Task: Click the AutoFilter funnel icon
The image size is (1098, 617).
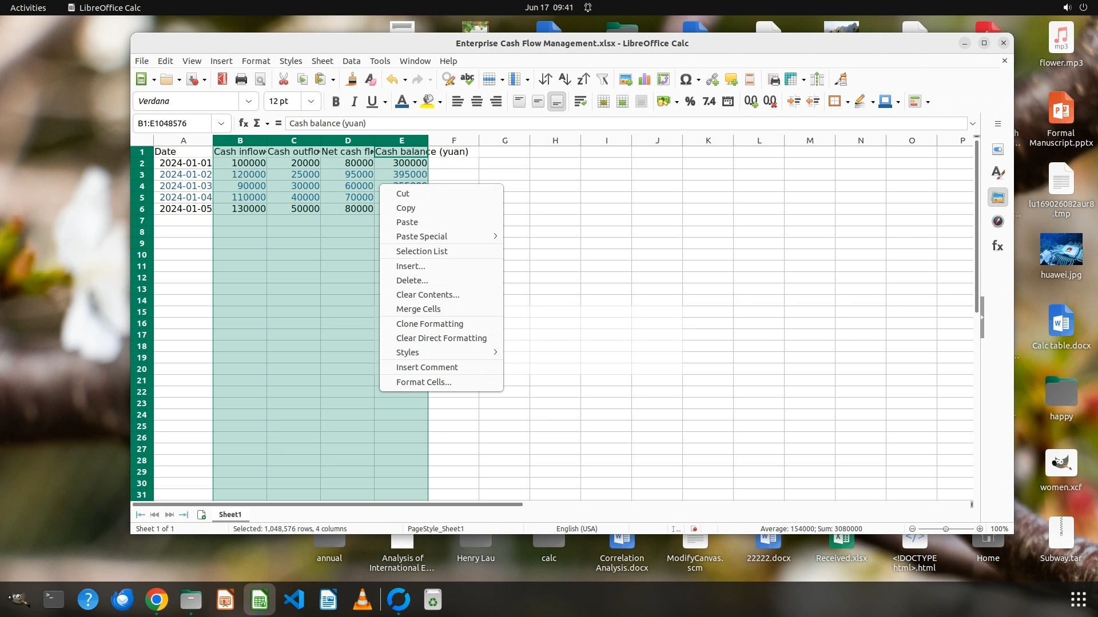Action: [x=602, y=79]
